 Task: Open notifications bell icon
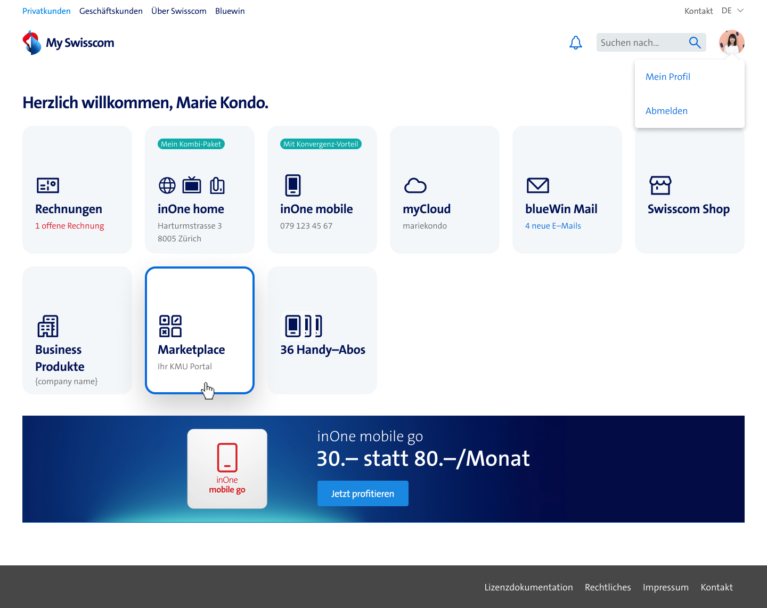click(x=576, y=43)
